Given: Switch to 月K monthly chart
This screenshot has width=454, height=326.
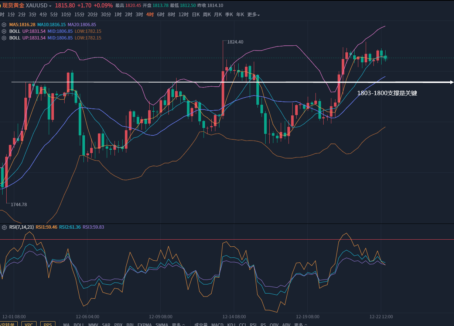Looking at the screenshot, I should coord(218,15).
